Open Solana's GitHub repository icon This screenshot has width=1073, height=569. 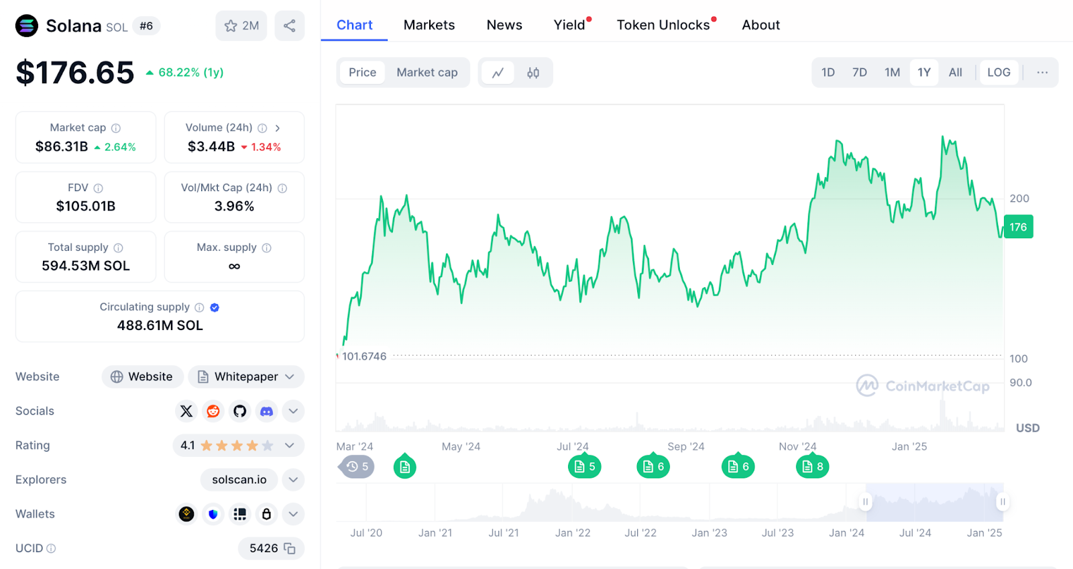click(240, 411)
